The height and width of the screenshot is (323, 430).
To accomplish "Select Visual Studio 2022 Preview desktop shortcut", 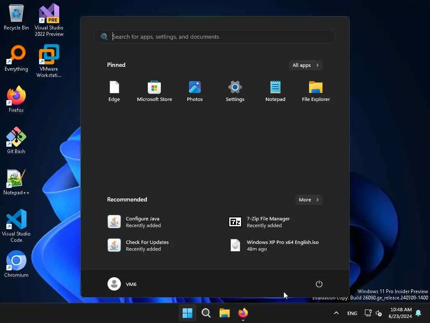I will (49, 20).
